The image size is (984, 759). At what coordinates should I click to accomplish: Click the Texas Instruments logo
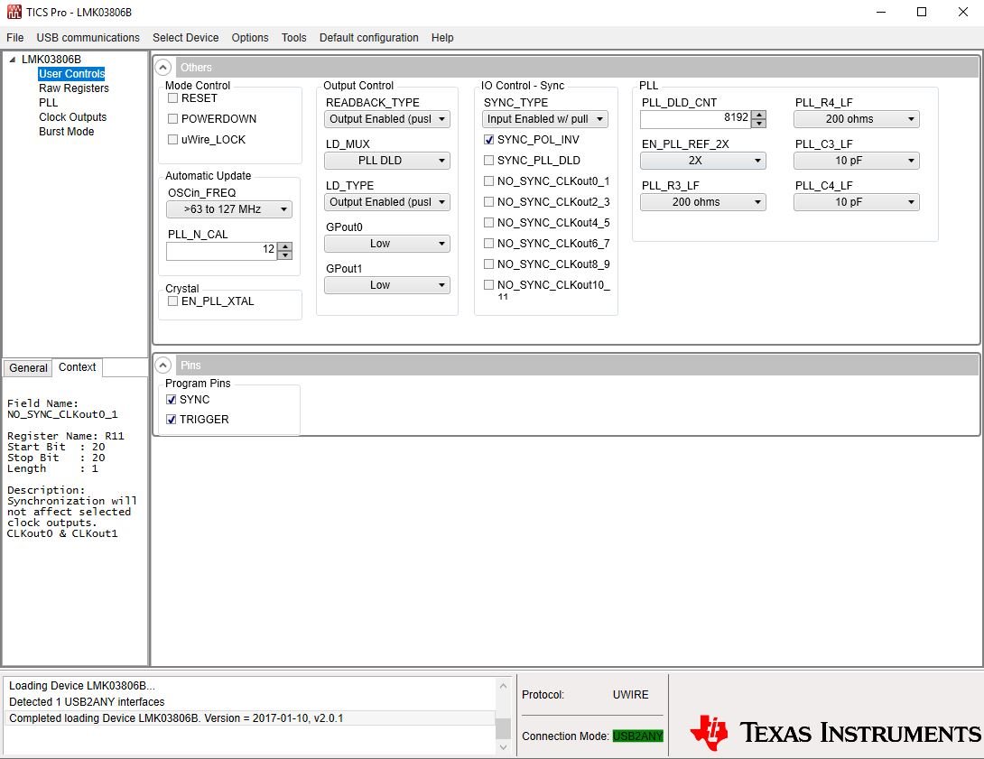pos(835,732)
